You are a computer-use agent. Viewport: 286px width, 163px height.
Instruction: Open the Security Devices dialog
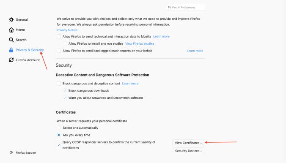[x=188, y=151]
